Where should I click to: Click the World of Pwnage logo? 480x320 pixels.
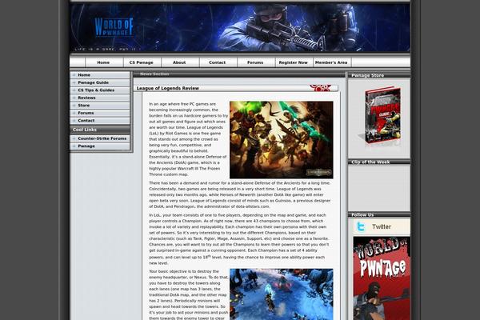point(114,27)
